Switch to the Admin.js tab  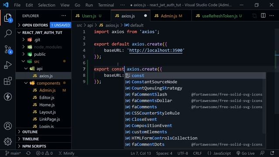(170, 16)
